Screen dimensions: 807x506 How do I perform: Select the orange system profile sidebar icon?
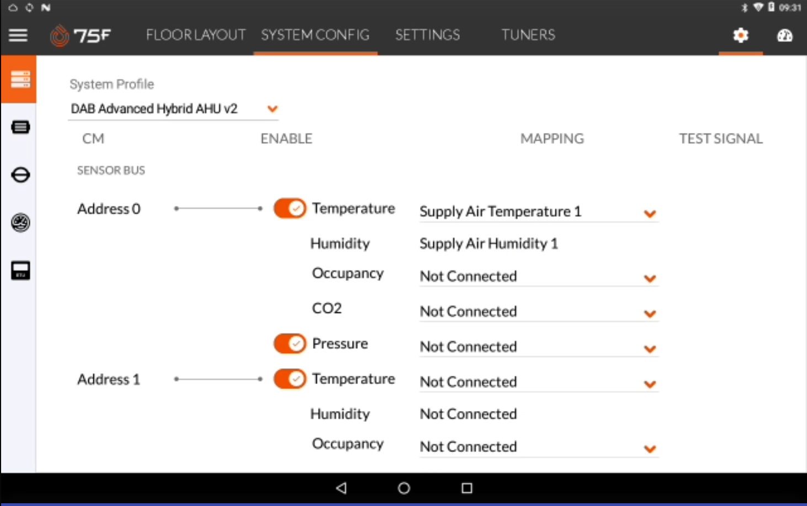click(20, 79)
